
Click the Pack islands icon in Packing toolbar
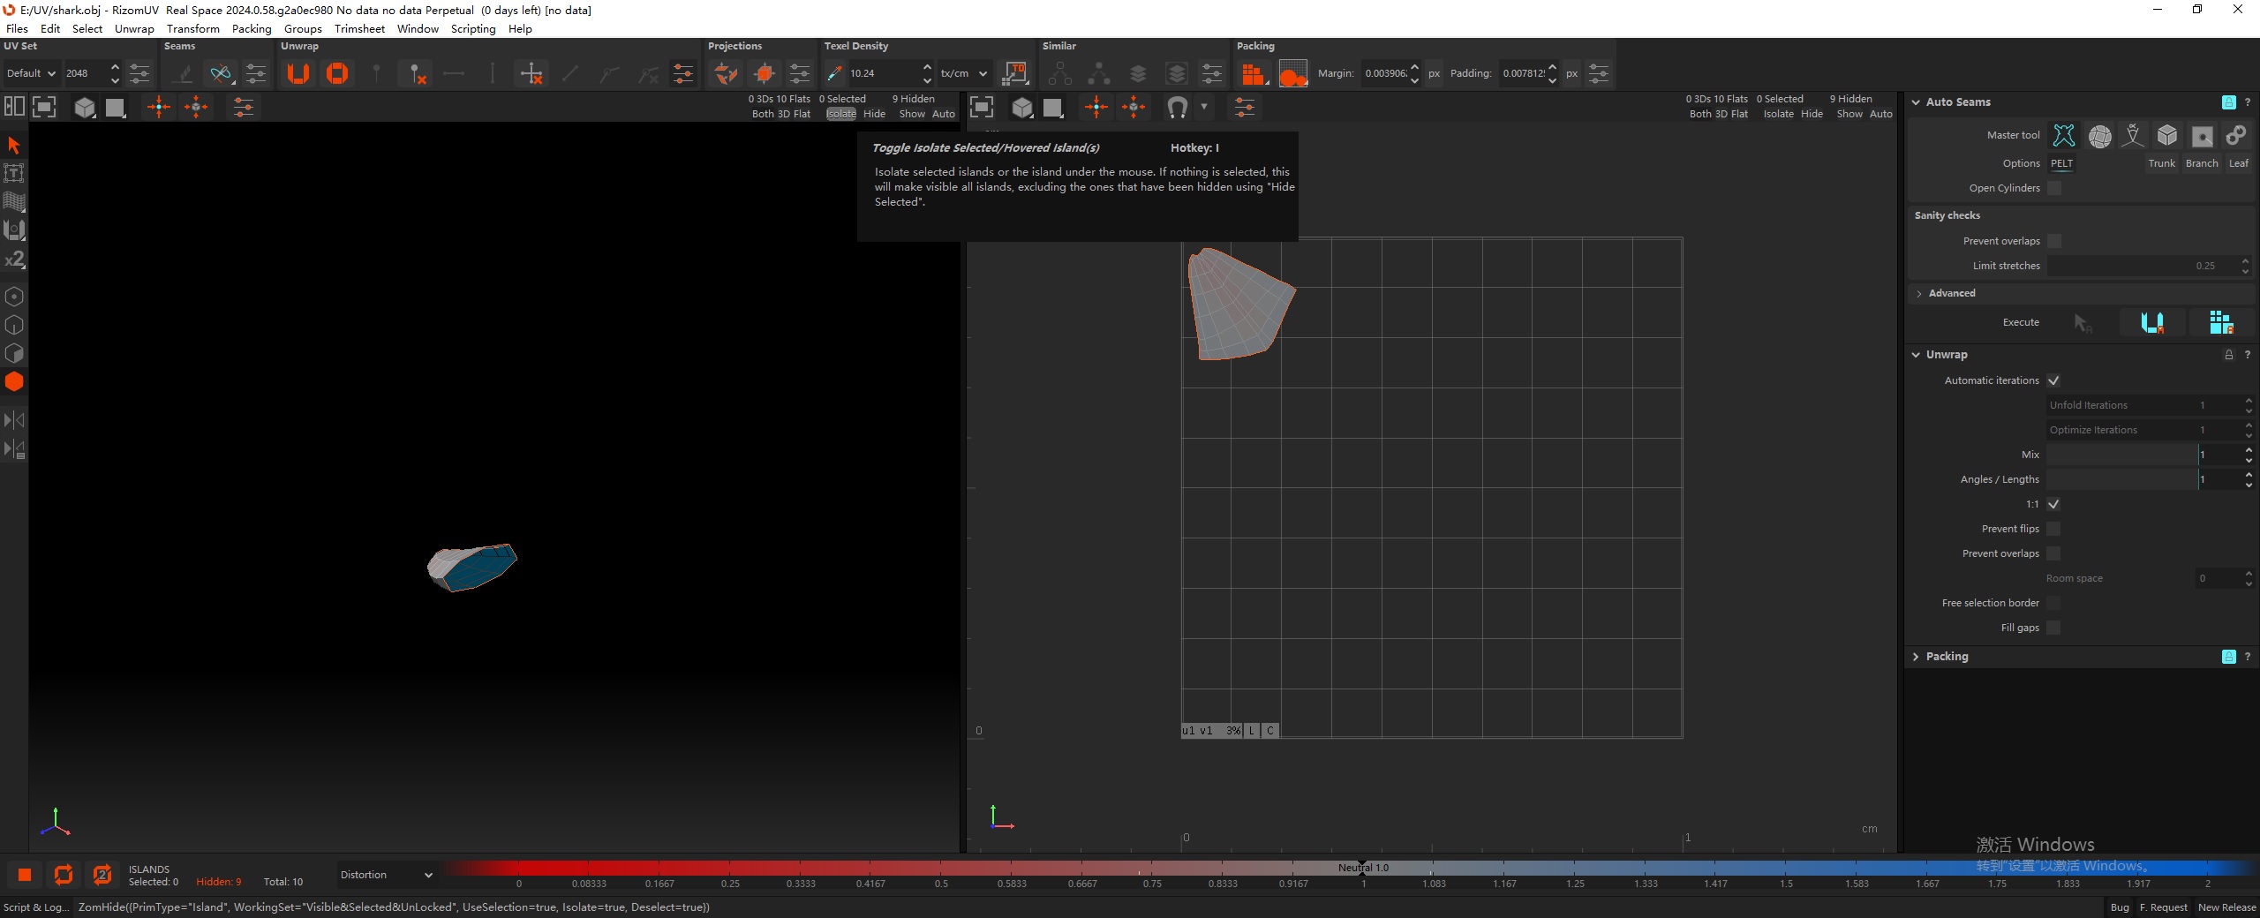[x=1253, y=74]
